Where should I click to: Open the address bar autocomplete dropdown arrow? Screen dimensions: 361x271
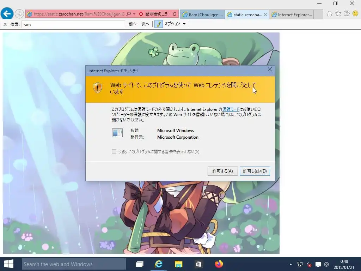pyautogui.click(x=134, y=14)
